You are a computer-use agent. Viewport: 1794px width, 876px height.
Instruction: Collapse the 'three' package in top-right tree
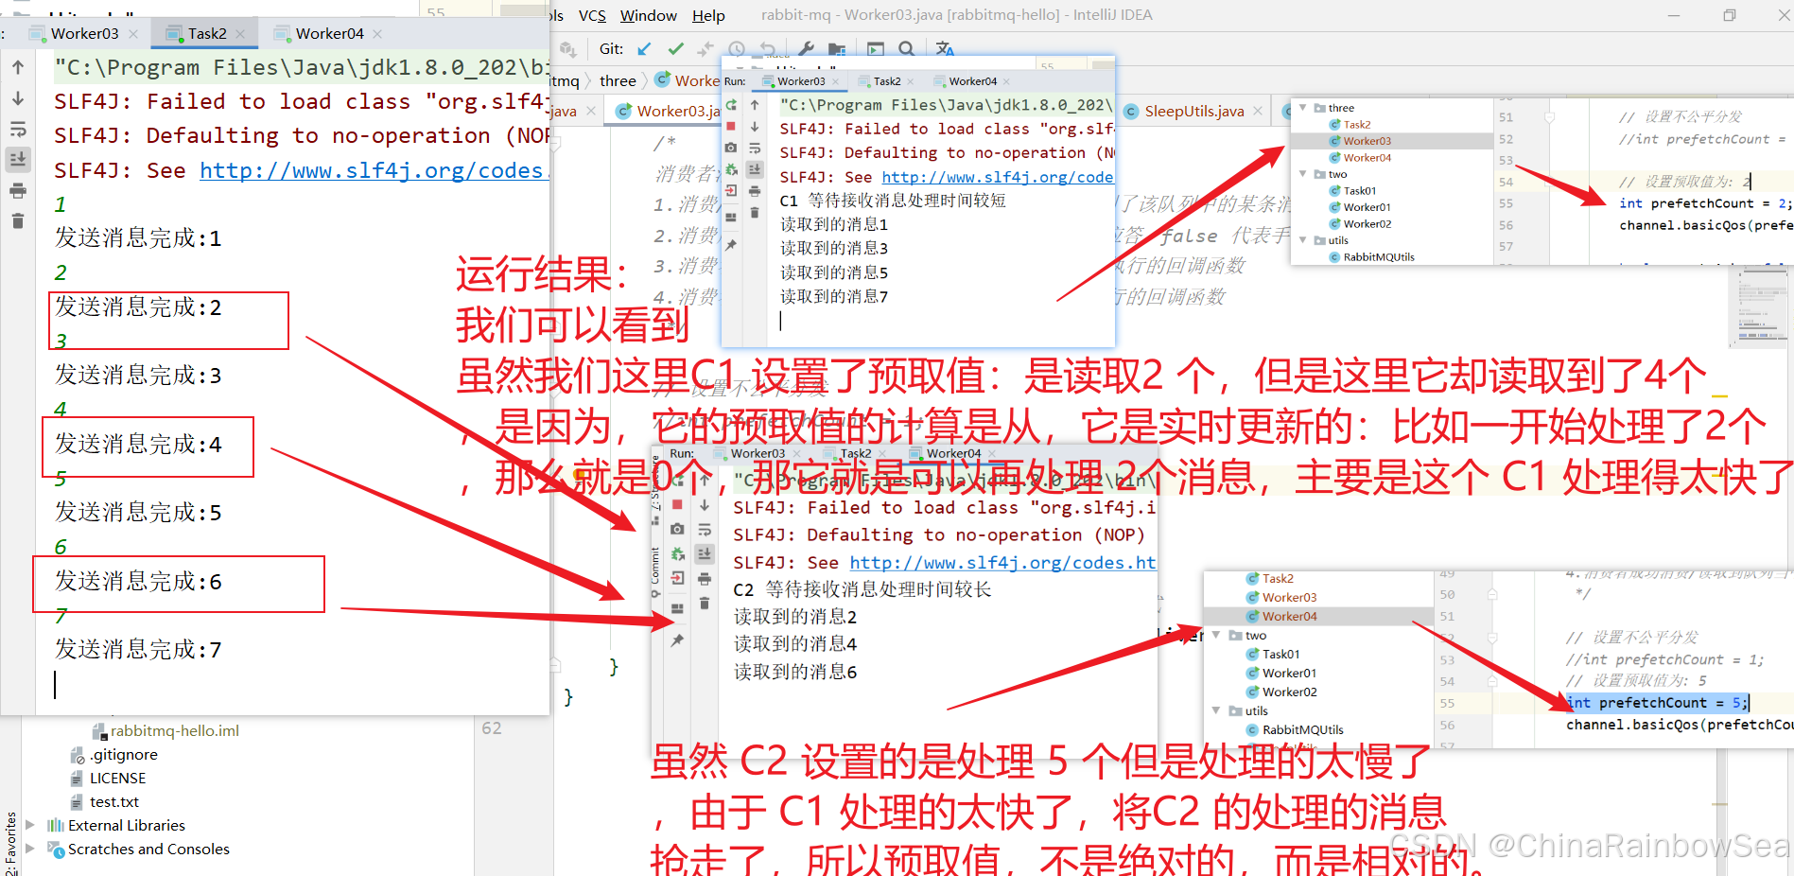(x=1304, y=108)
